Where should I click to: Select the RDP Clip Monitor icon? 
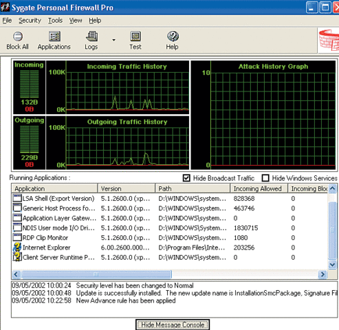tap(17, 238)
